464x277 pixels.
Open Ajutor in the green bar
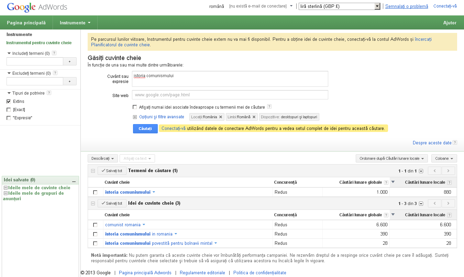point(450,23)
